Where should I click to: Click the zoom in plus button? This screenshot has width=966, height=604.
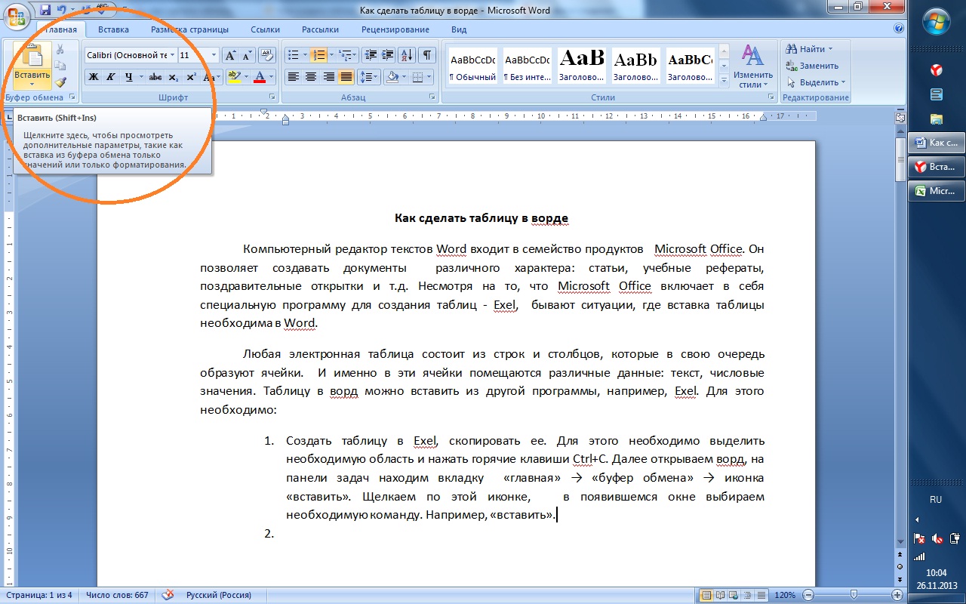(x=897, y=595)
